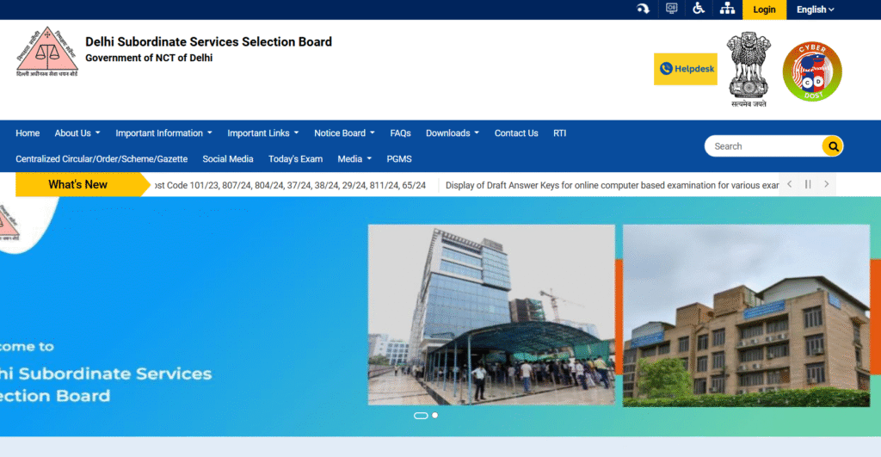881x457 pixels.
Task: Open the sitemap icon
Action: (x=728, y=9)
